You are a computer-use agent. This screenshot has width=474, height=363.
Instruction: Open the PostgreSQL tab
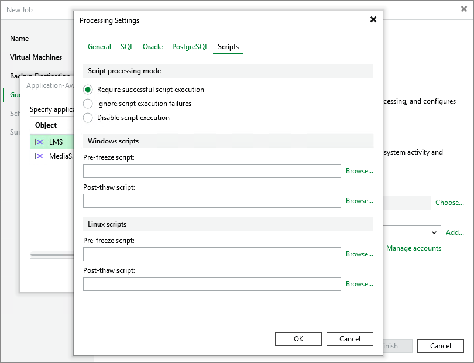[x=190, y=47]
